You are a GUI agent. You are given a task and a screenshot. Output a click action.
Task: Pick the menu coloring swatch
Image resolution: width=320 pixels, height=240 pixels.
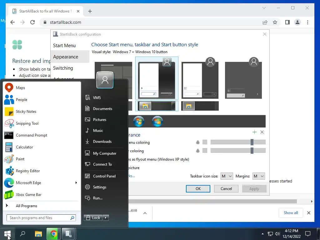[205, 142]
